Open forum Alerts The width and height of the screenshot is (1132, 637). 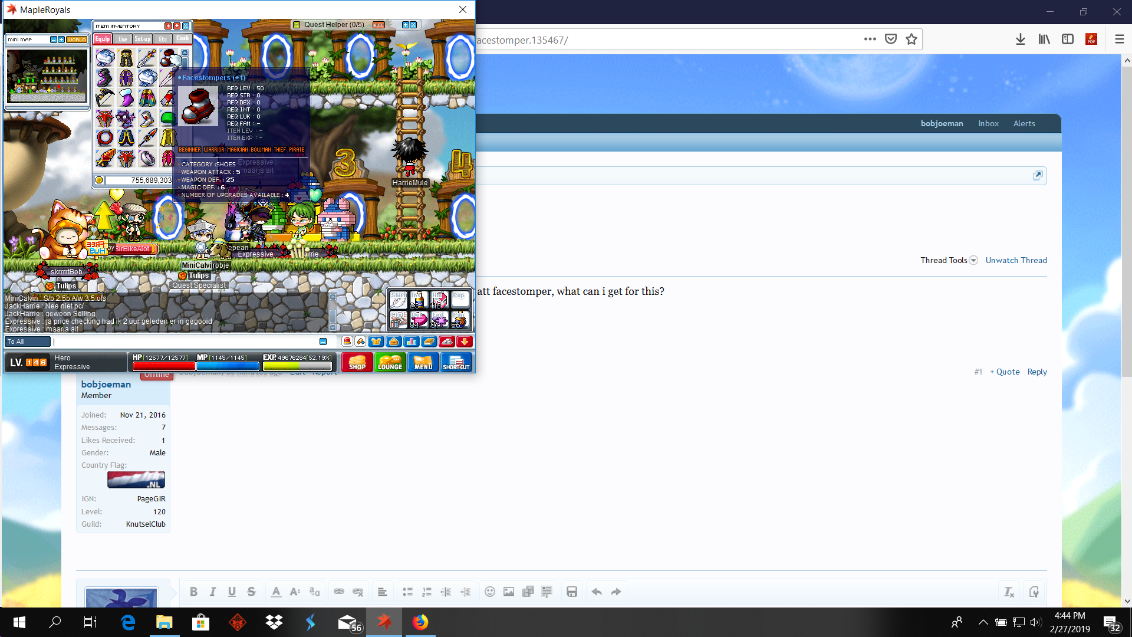tap(1024, 123)
